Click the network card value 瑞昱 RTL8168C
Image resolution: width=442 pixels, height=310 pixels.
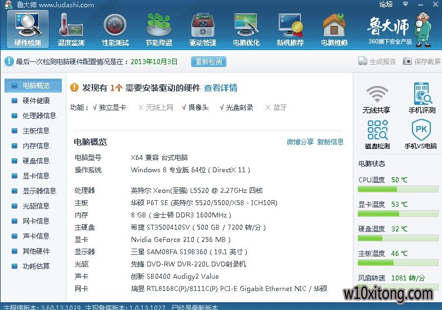229,289
